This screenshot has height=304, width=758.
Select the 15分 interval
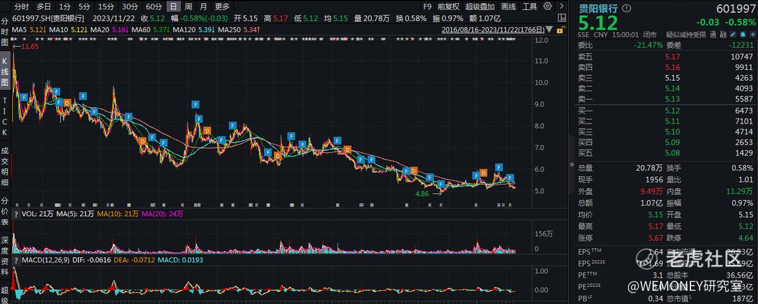pyautogui.click(x=107, y=6)
